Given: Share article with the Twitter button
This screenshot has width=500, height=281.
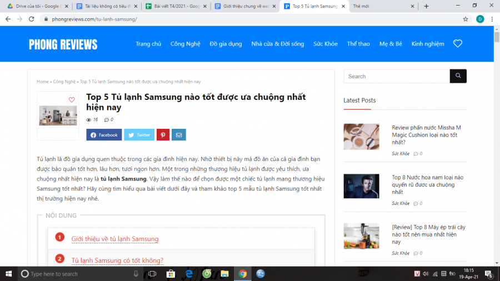Looking at the screenshot, I should coord(139,135).
